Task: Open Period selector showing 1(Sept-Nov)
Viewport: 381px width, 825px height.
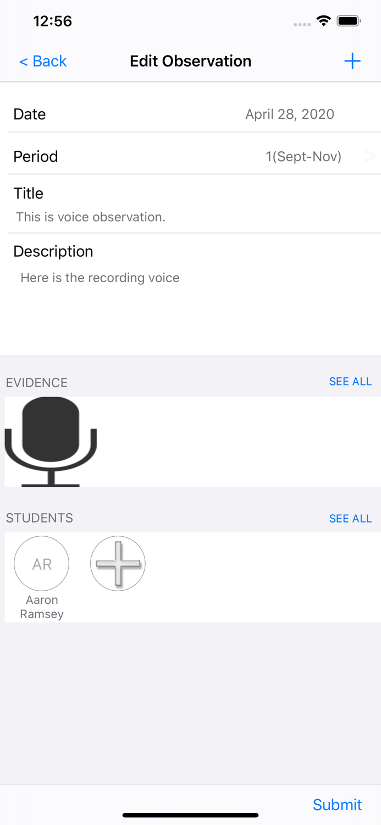Action: pos(303,157)
